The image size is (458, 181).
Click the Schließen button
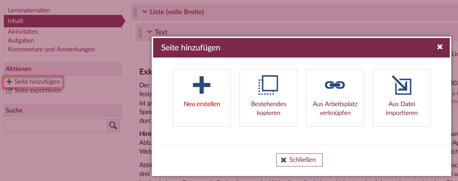click(299, 160)
